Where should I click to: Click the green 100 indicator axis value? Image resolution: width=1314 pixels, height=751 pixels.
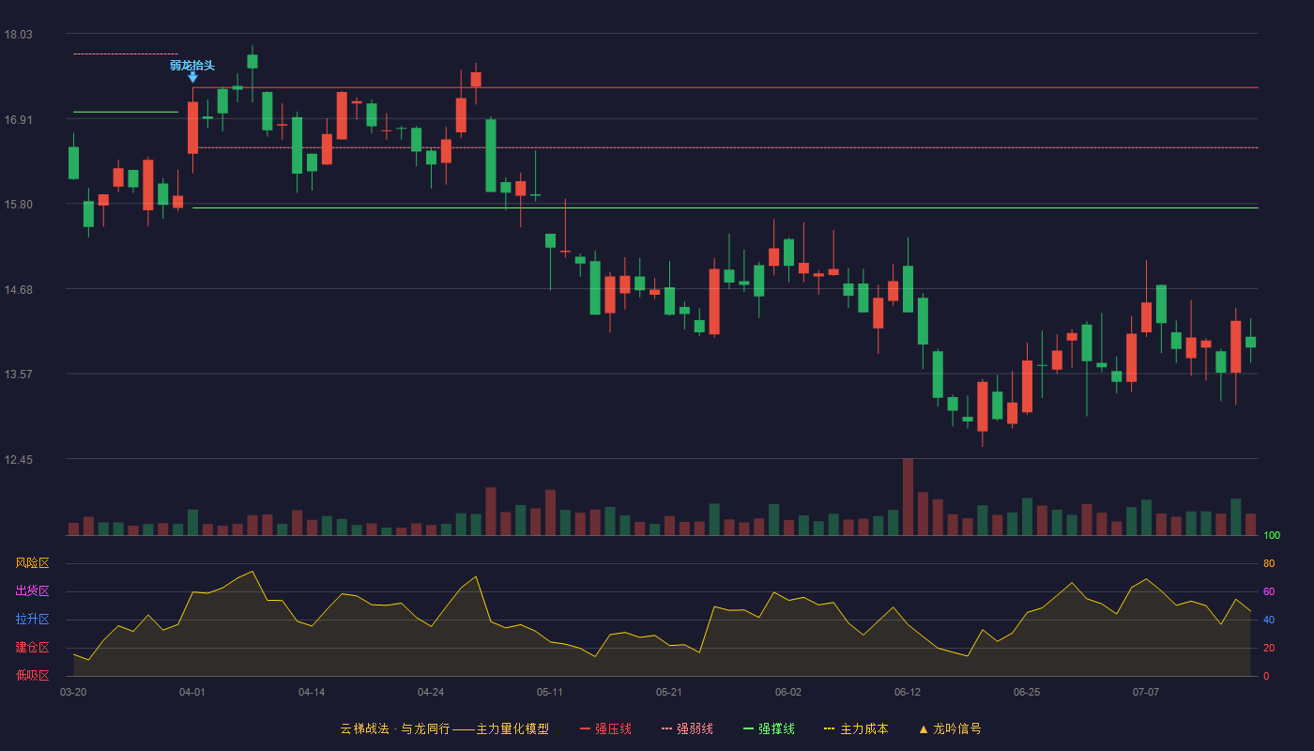(1272, 536)
